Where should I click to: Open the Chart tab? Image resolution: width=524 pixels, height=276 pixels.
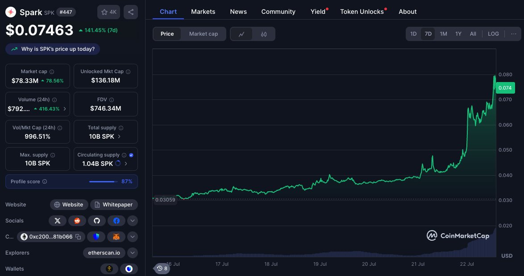point(168,12)
